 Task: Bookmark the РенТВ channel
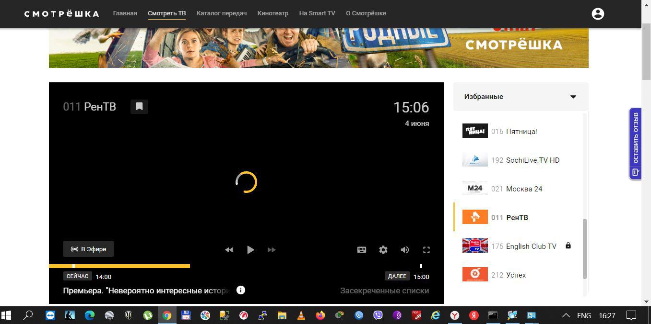(x=139, y=106)
